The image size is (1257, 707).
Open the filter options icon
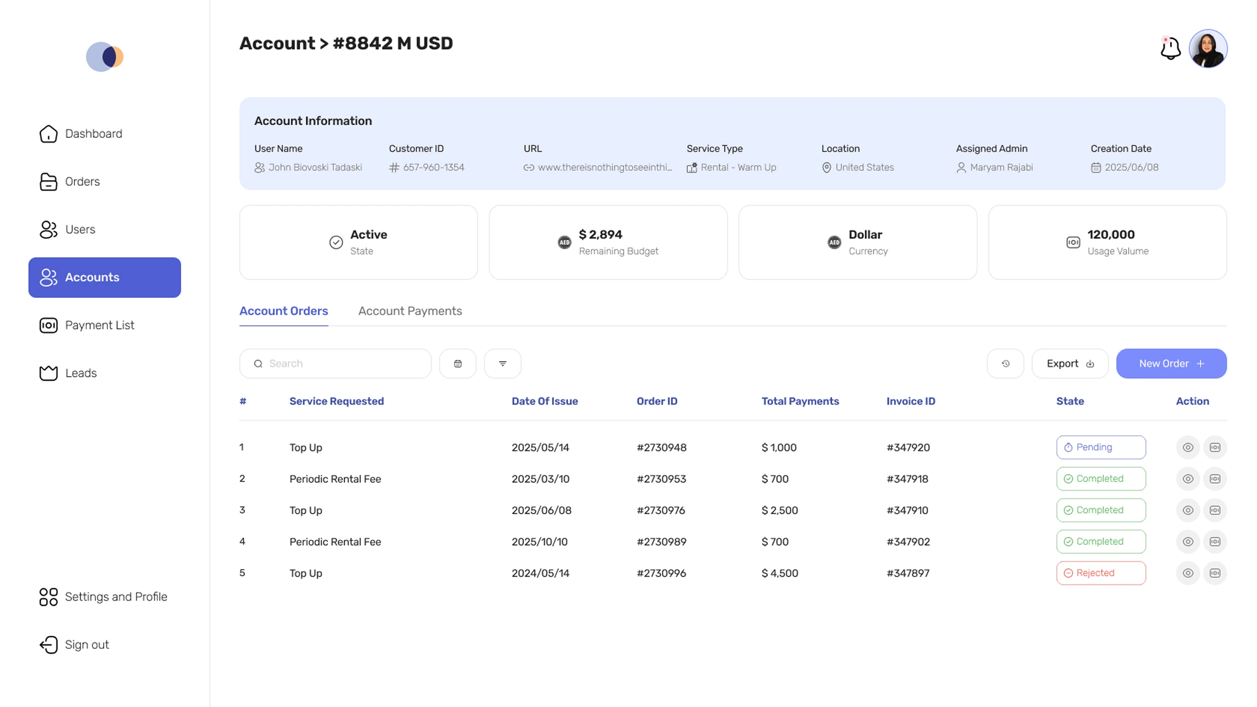(x=503, y=363)
